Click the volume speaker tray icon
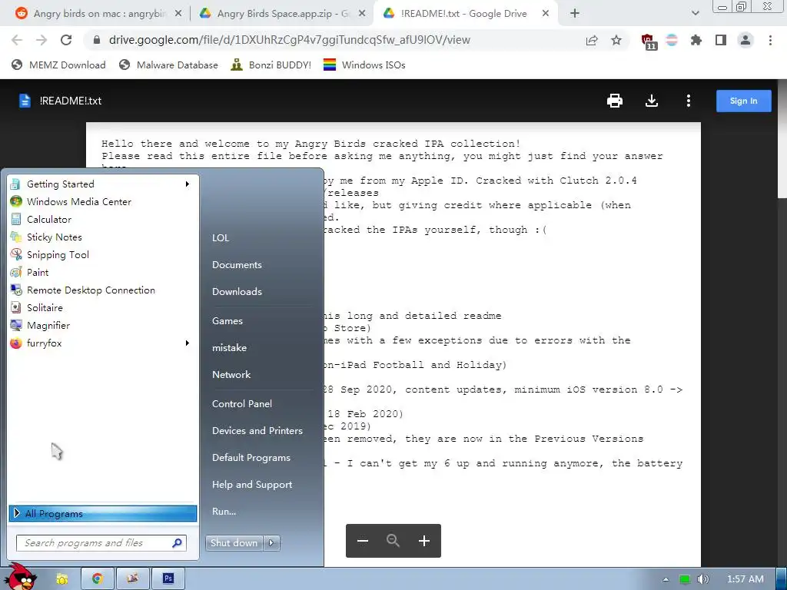Image resolution: width=787 pixels, height=590 pixels. (702, 579)
